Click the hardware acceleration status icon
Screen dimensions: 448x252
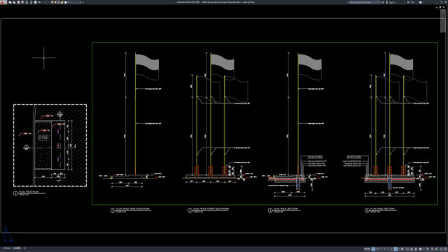[x=437, y=249]
